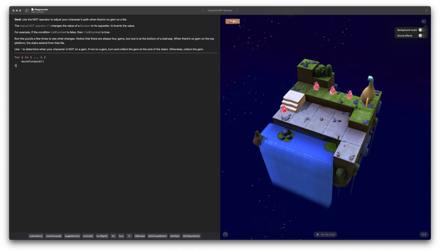Show the Hint button
Screen dimensions: 440x252
(x=424, y=235)
